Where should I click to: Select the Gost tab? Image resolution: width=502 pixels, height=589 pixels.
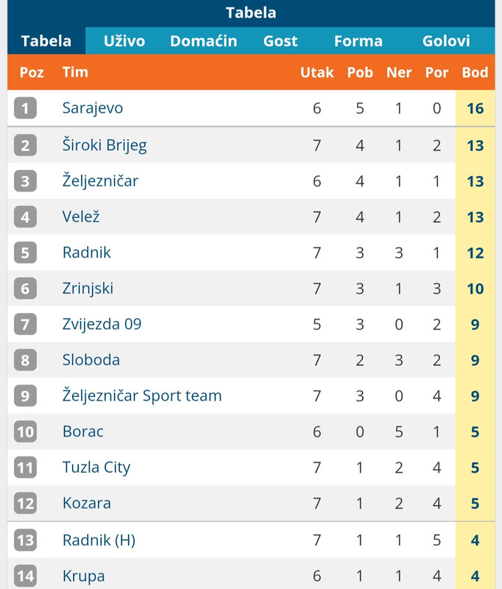[x=280, y=41]
